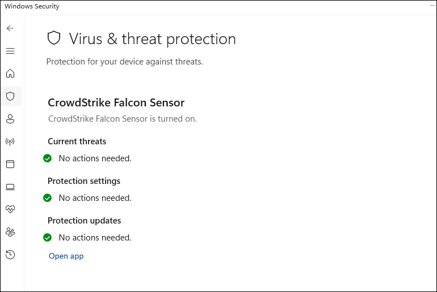Click the large shield icon beside page title
This screenshot has width=437, height=292.
[x=54, y=38]
